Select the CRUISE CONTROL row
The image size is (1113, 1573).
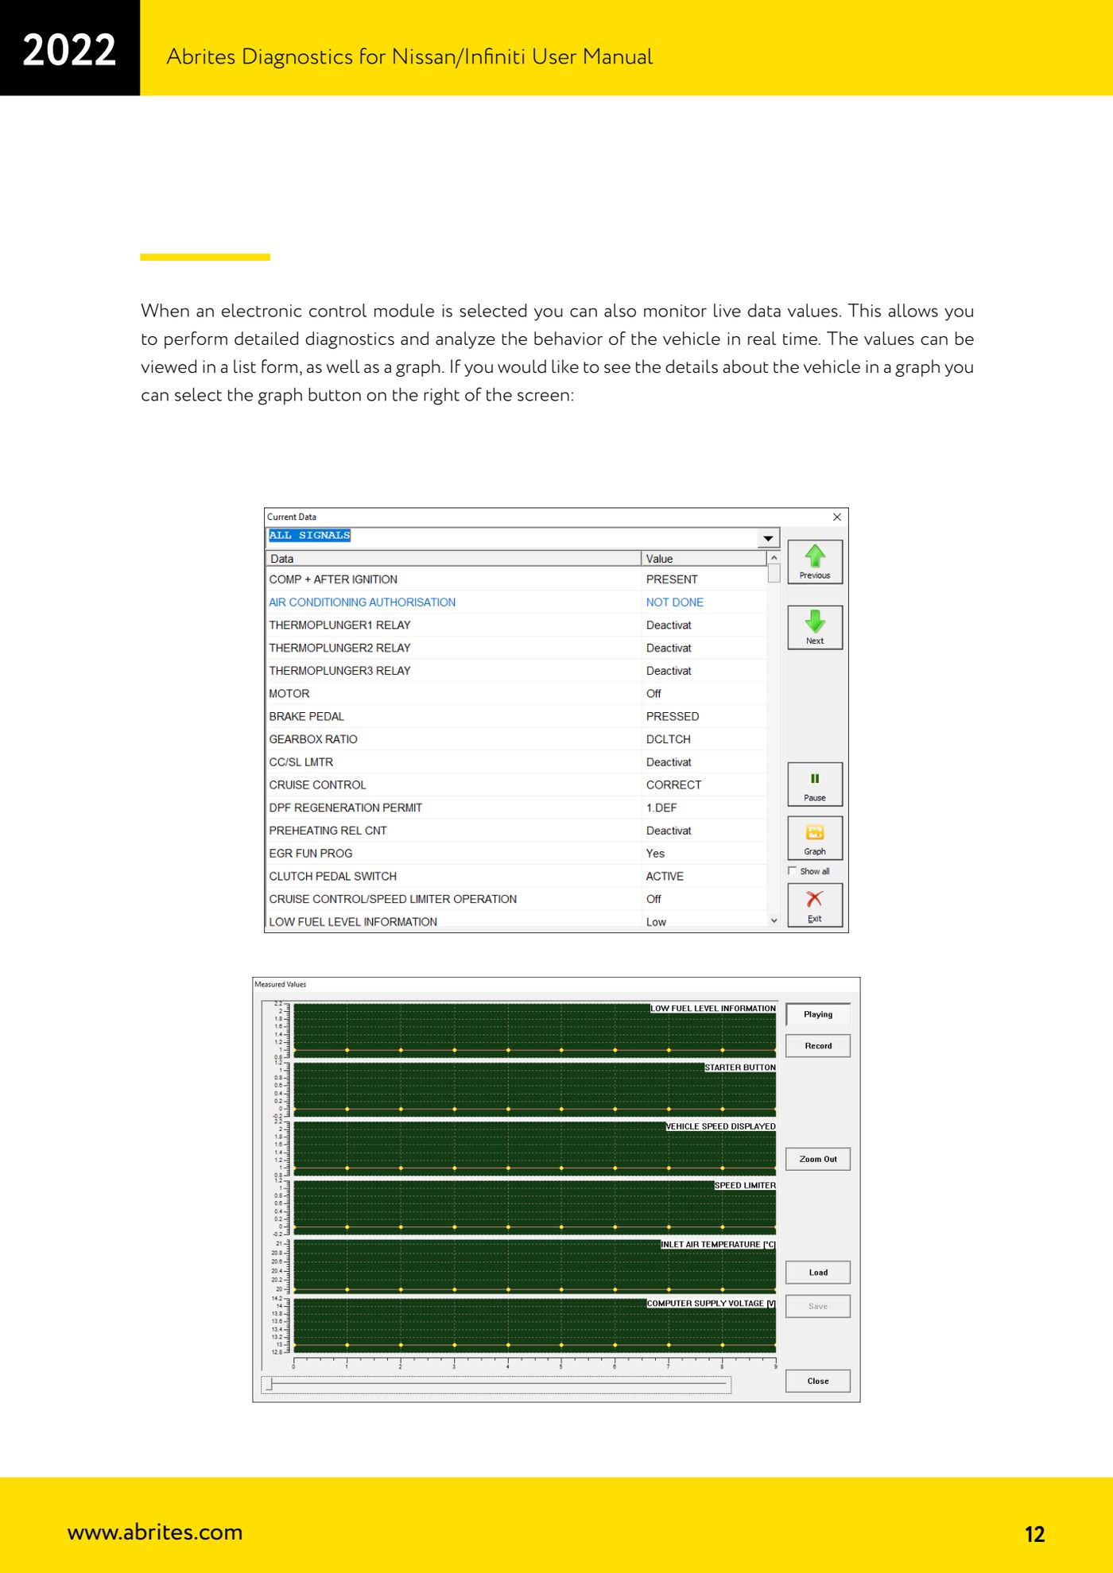[x=517, y=785]
